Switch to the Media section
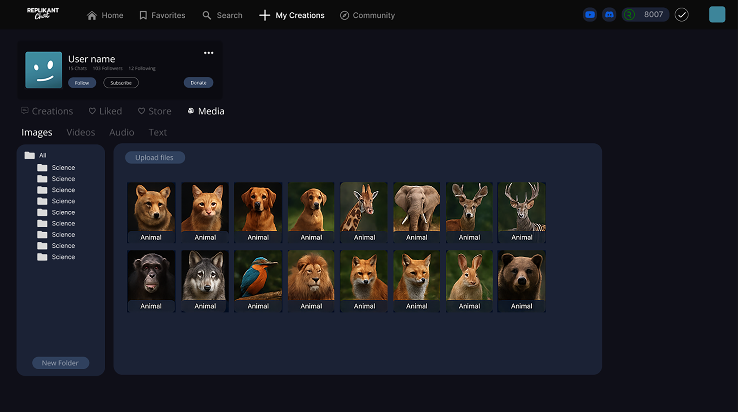Screen dimensions: 738x412 point(205,111)
